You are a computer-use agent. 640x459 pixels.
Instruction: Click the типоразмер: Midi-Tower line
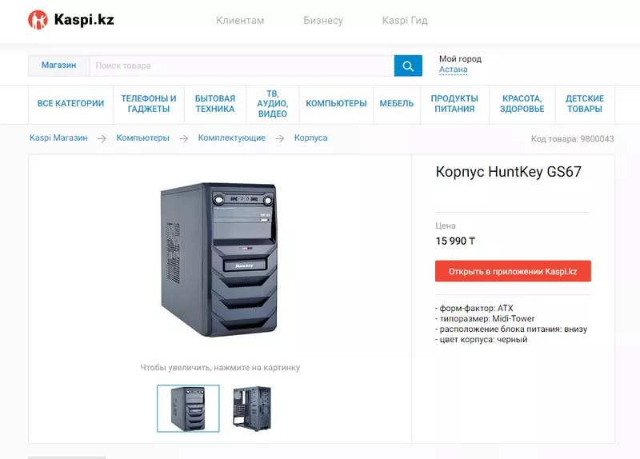coord(485,318)
